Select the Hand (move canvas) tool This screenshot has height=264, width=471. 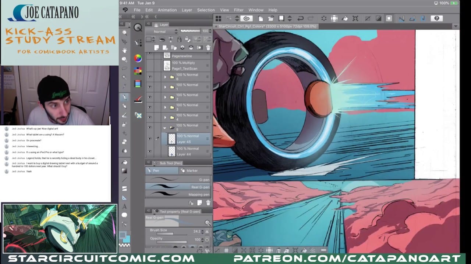coord(124,50)
